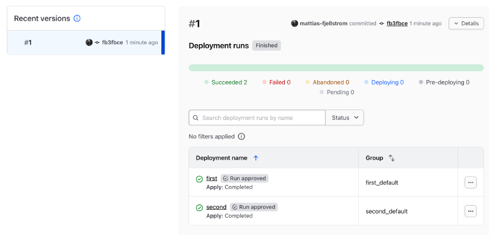Click the Pending 0 label
This screenshot has width=489, height=235.
point(340,92)
